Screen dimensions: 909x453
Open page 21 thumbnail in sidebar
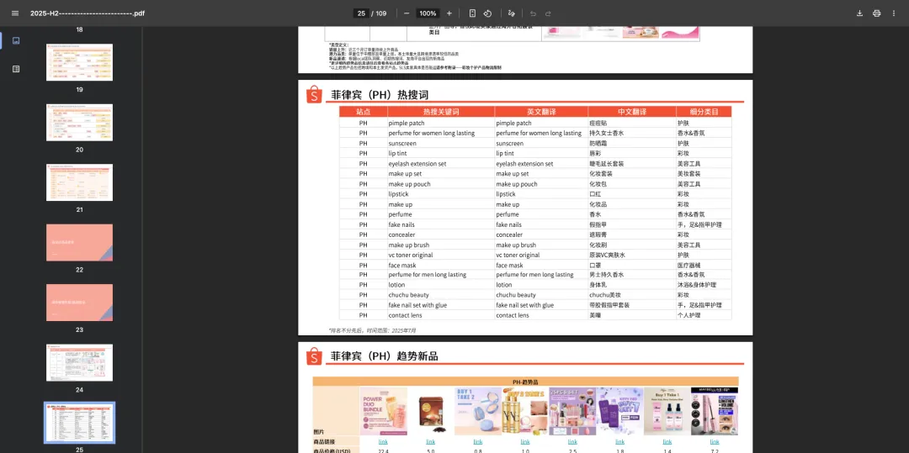click(79, 182)
